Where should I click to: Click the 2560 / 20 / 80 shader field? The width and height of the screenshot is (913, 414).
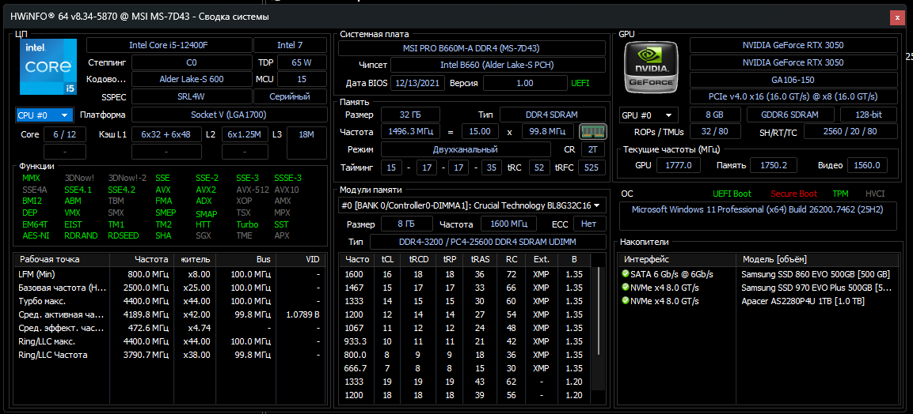click(850, 132)
